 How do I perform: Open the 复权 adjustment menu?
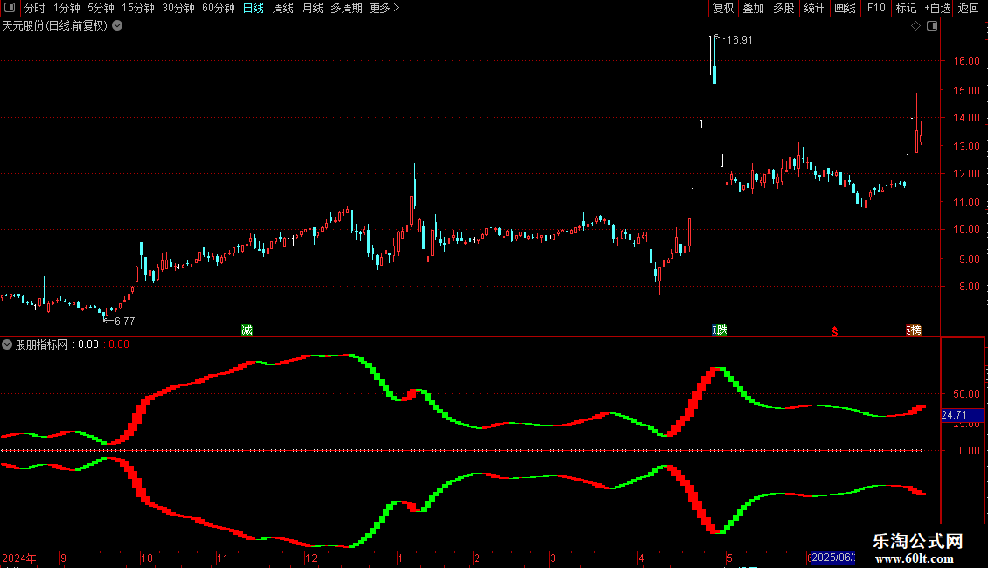coord(723,8)
